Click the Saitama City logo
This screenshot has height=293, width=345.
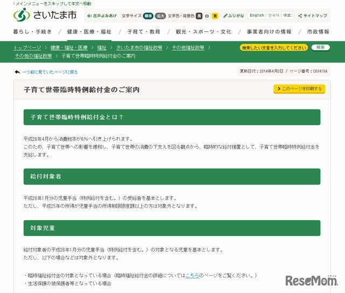[45, 15]
